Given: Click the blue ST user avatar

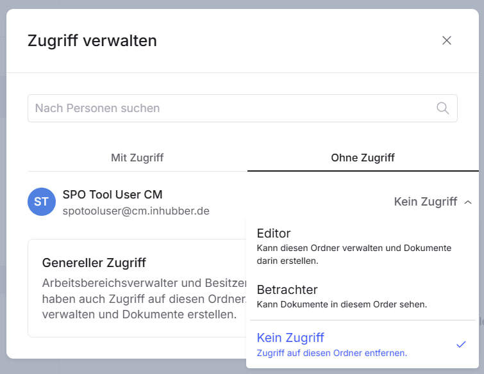Looking at the screenshot, I should pos(41,202).
